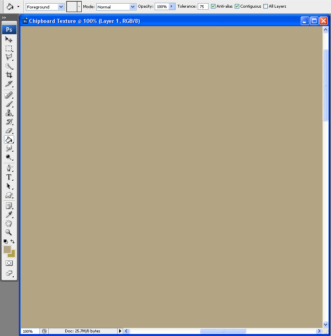Select the Eyedropper tool
The image size is (331, 336).
point(9,214)
